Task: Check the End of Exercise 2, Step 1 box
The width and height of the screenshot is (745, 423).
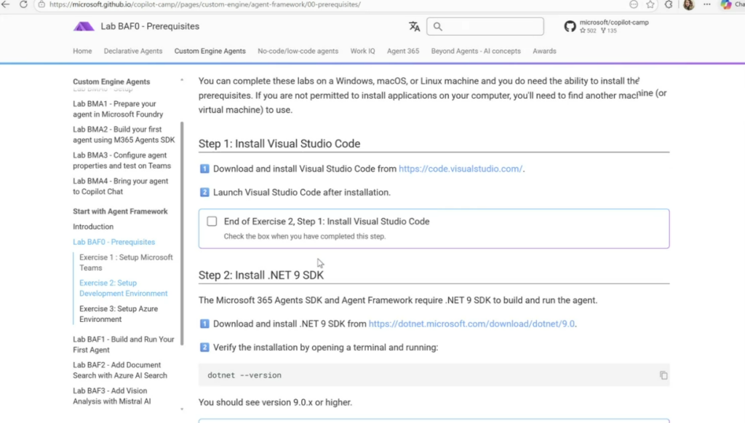Action: click(212, 222)
